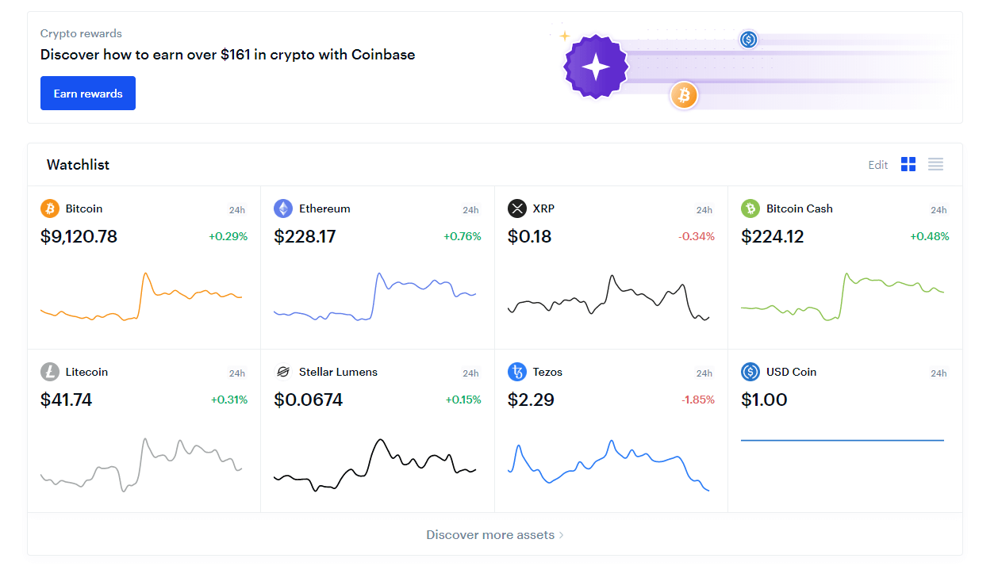Open the 24h selector on Bitcoin Cash card

click(x=939, y=210)
